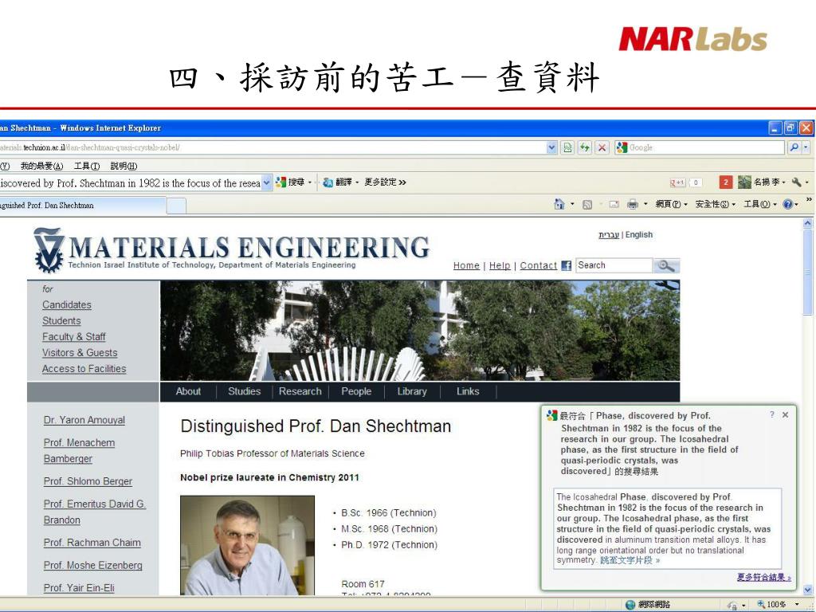The width and height of the screenshot is (816, 612).
Task: Click the new tab button beside the open tab
Action: coord(176,206)
